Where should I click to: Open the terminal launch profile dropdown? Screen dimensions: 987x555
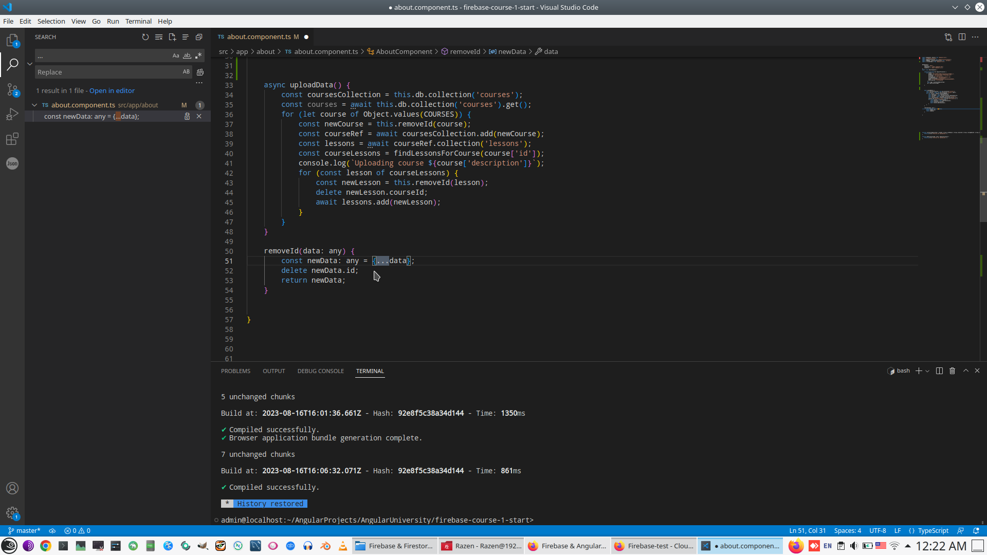coord(927,371)
